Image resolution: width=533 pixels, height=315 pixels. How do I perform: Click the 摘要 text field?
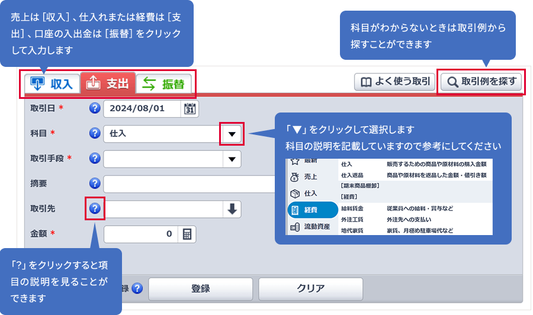coord(190,184)
